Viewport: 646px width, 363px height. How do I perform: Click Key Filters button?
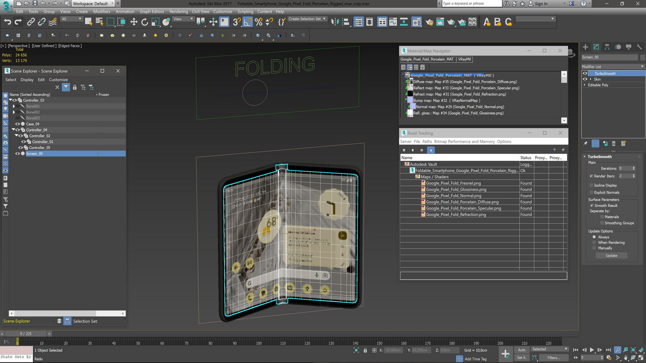click(x=553, y=358)
